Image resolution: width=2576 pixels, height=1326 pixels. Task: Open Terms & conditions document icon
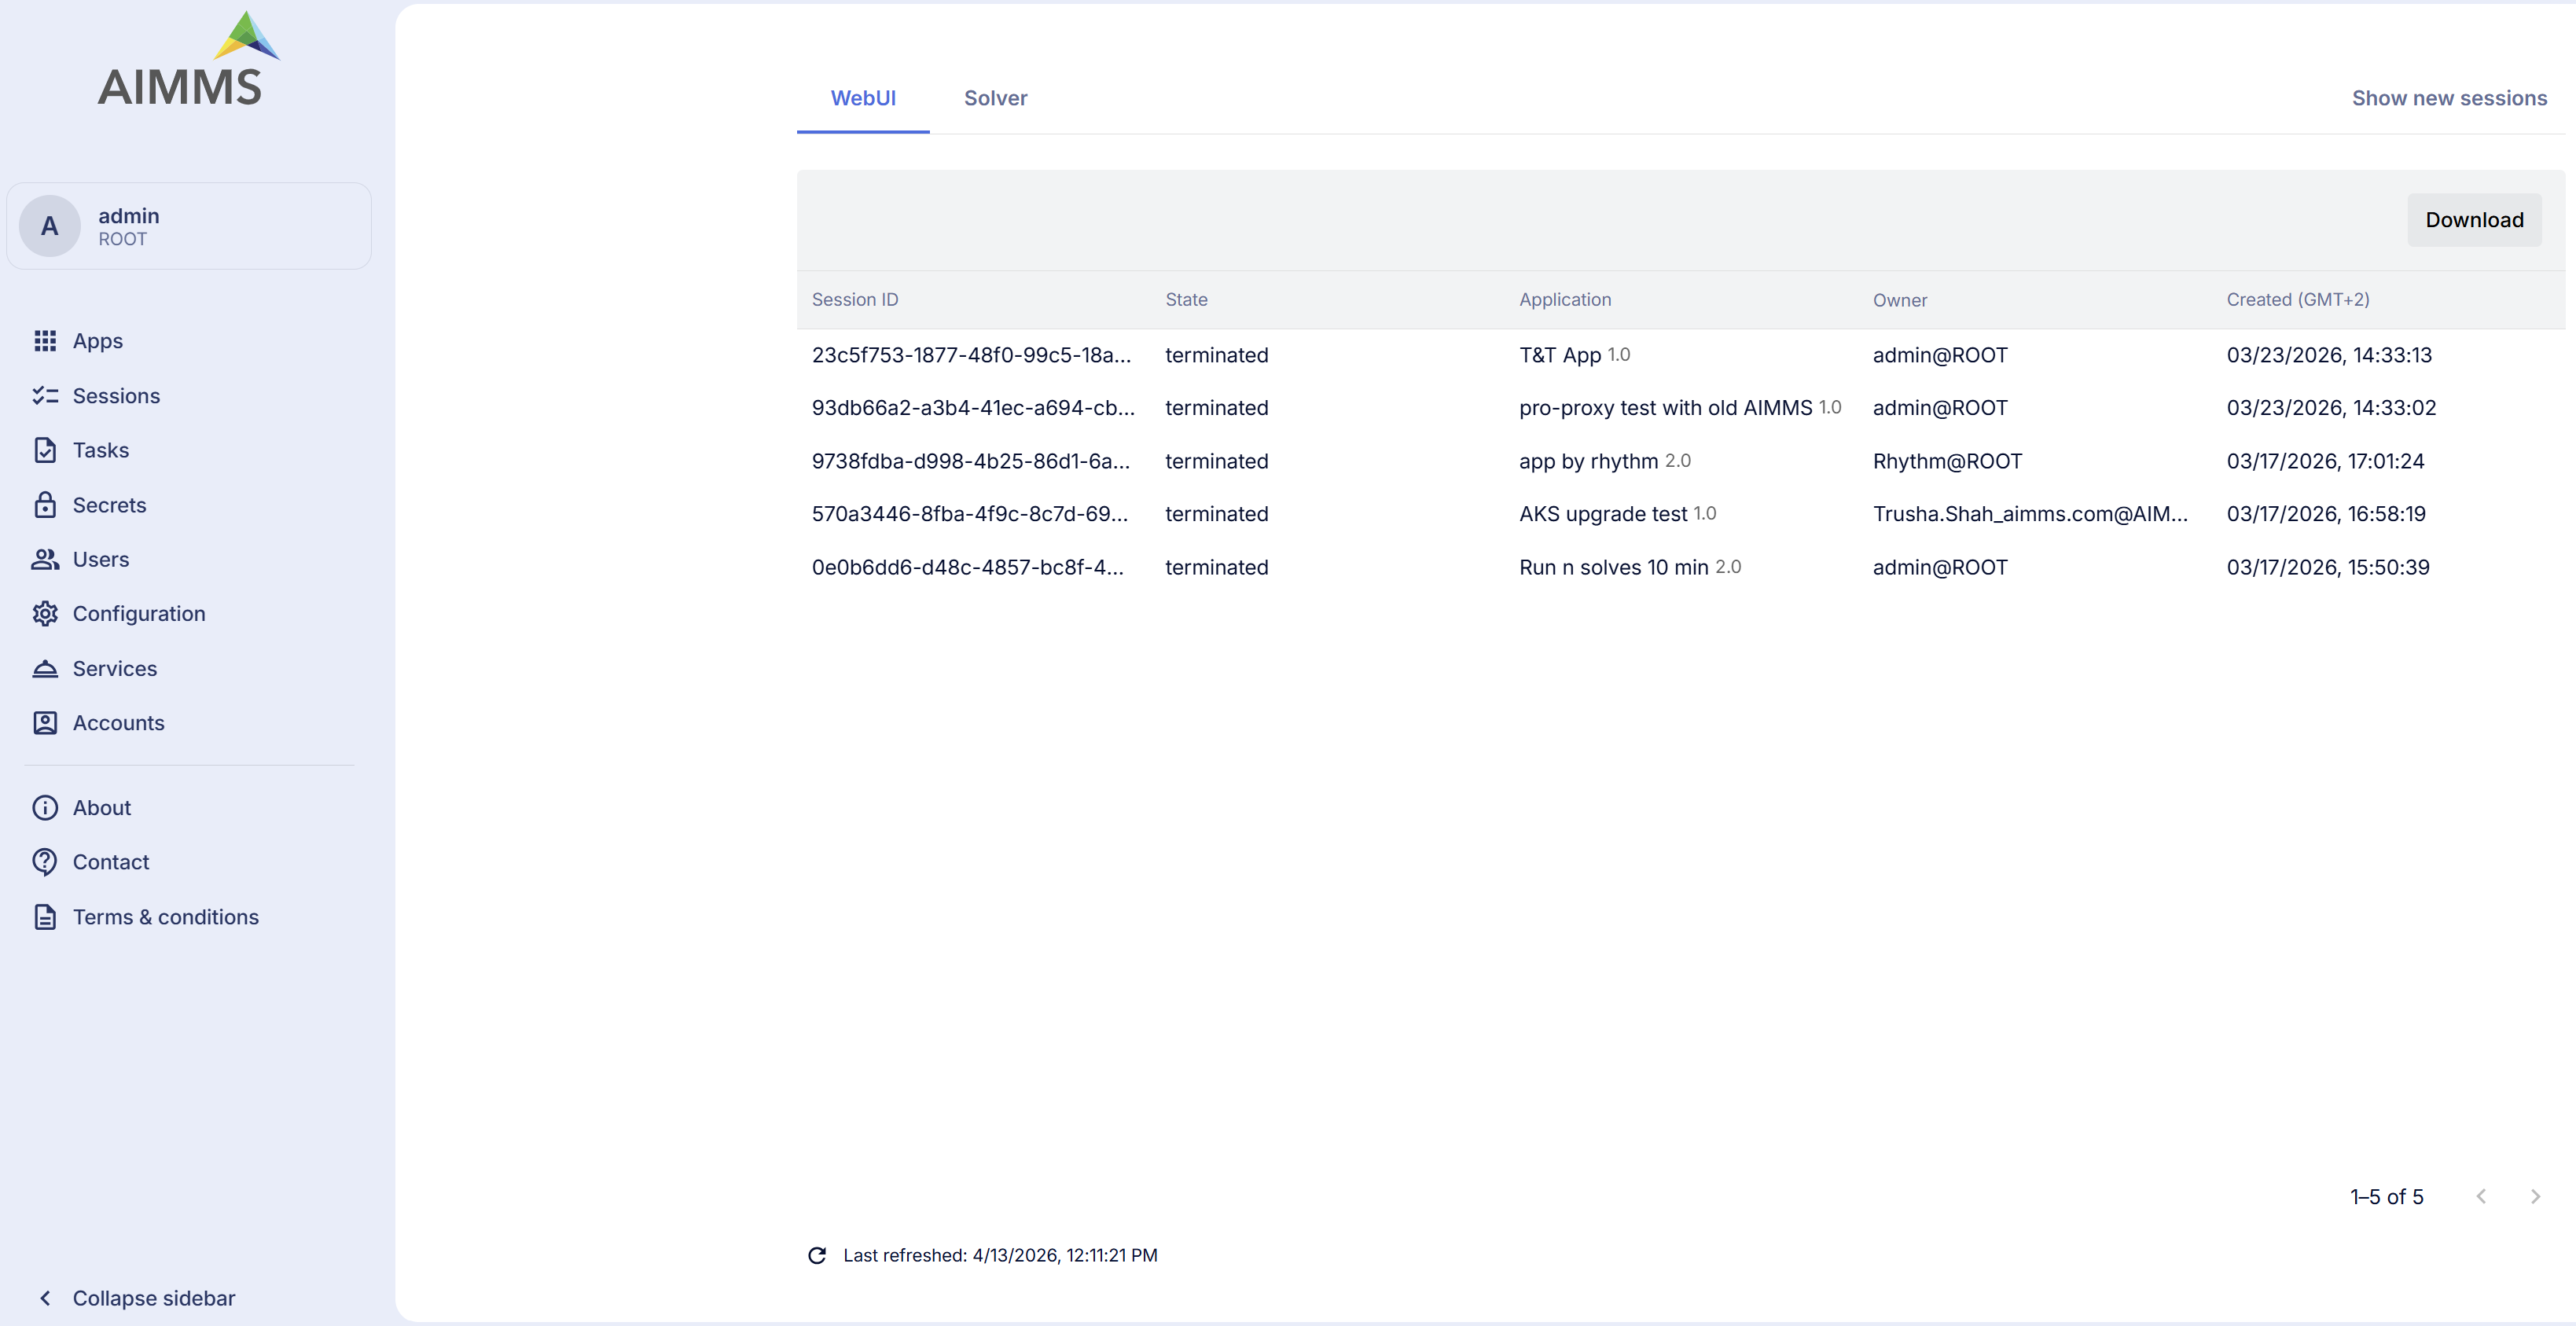[x=46, y=916]
